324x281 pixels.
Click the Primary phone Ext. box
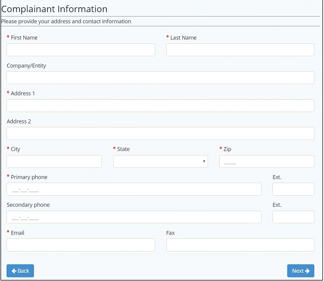(293, 190)
